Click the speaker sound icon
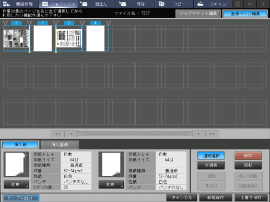This screenshot has height=202, width=270. point(250,4)
